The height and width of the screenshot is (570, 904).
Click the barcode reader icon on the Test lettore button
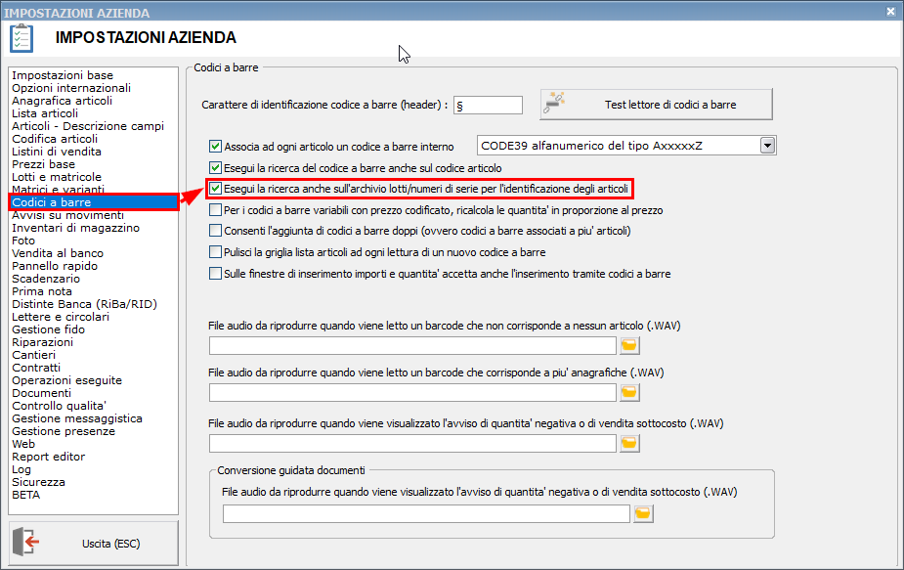[x=554, y=103]
